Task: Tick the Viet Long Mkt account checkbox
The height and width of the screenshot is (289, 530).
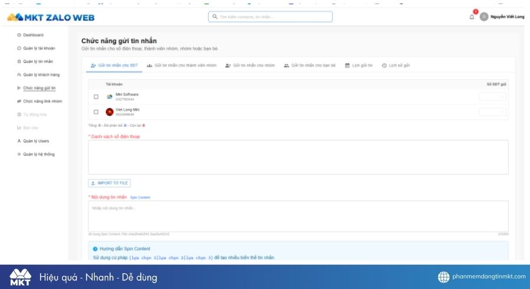Action: tap(96, 112)
